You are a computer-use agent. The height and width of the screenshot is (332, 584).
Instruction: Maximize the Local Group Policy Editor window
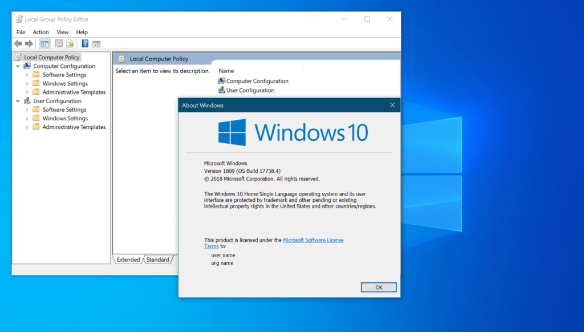(367, 19)
